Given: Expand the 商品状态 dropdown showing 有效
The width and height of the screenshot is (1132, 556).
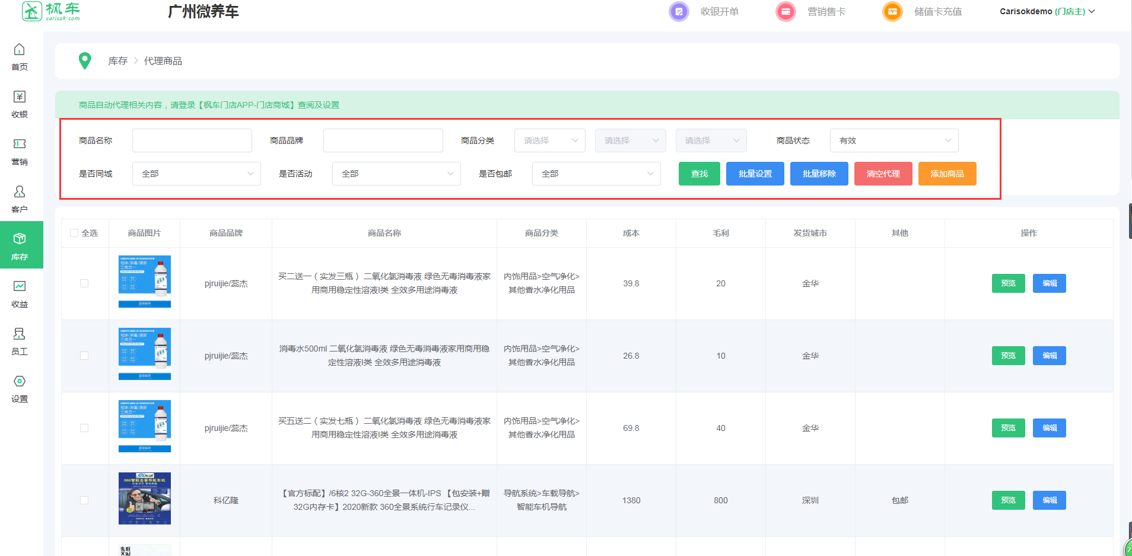Looking at the screenshot, I should [x=893, y=140].
